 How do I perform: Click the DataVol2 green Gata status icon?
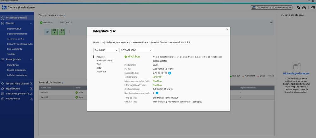pos(76,97)
